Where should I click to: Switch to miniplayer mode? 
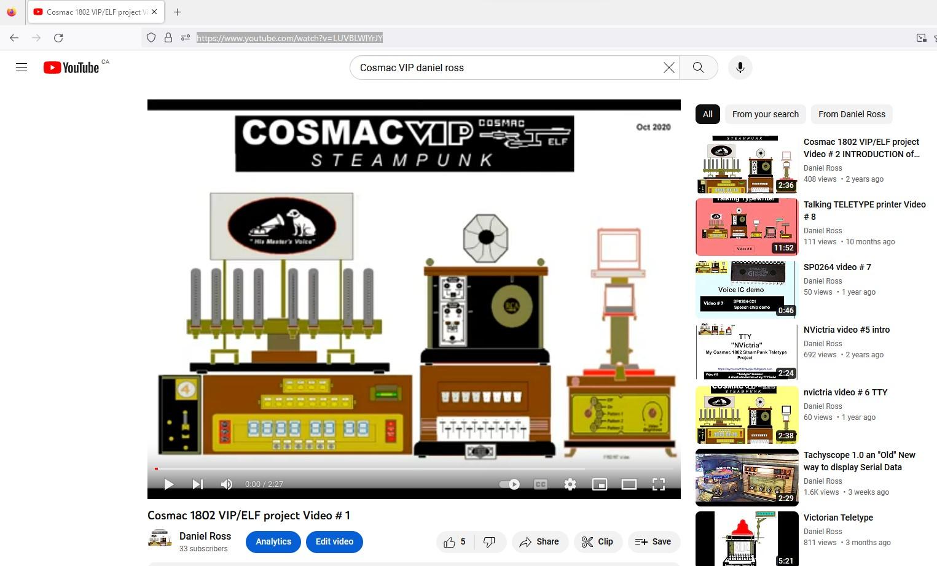click(x=600, y=484)
